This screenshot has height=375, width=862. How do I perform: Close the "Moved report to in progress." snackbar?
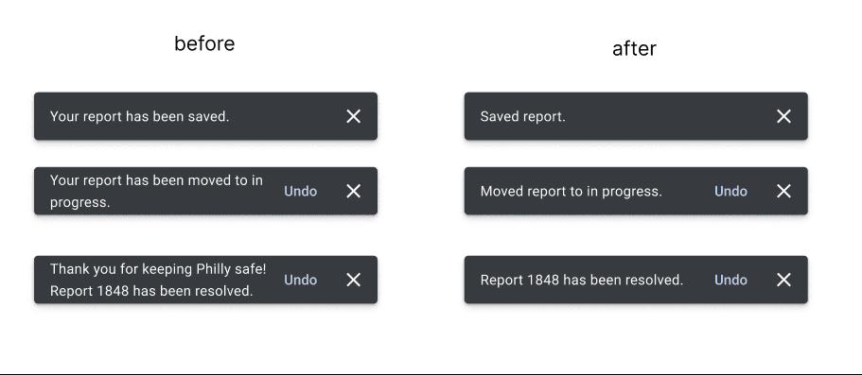[783, 191]
